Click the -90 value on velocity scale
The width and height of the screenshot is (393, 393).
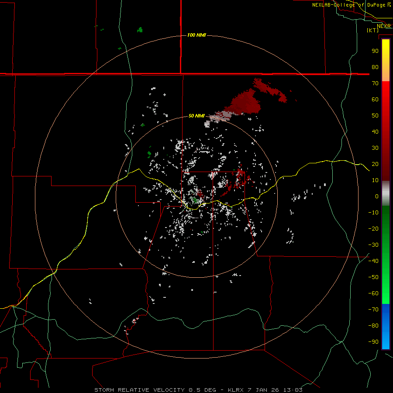click(x=373, y=342)
